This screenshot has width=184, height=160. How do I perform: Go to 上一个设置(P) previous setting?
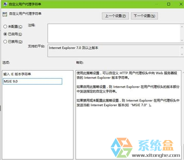(x=115, y=16)
